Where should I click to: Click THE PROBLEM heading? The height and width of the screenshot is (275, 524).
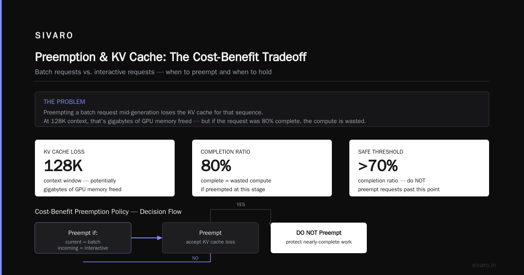coord(64,102)
